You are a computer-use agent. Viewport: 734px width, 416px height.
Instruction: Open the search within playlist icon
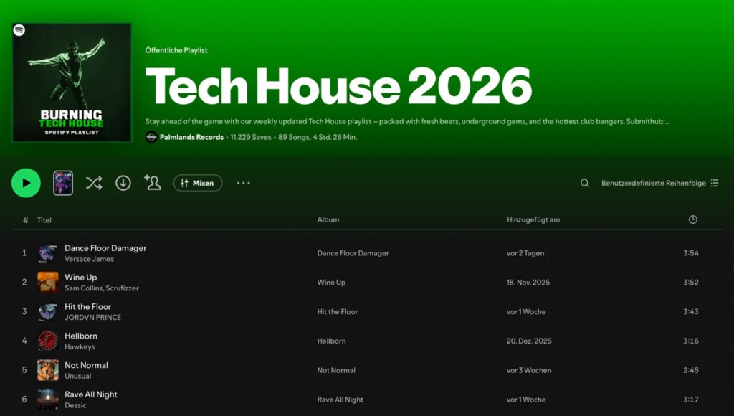tap(584, 183)
